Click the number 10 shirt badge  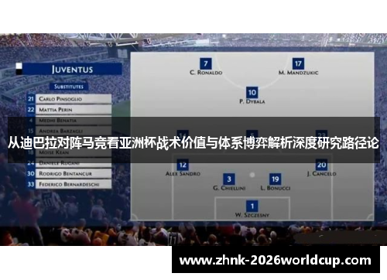click(x=252, y=92)
